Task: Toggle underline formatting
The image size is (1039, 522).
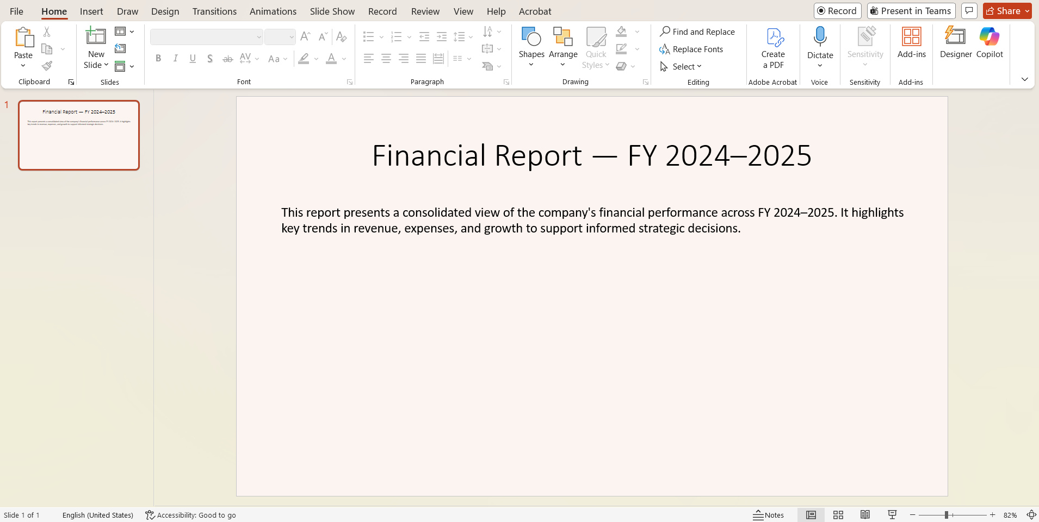Action: pyautogui.click(x=193, y=59)
